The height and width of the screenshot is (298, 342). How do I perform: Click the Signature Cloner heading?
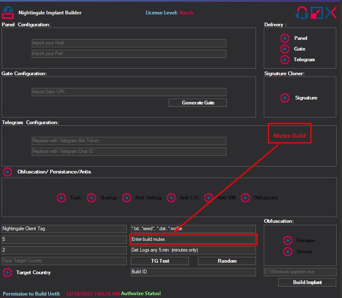tap(284, 74)
